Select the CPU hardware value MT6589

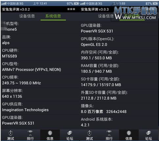10,56
